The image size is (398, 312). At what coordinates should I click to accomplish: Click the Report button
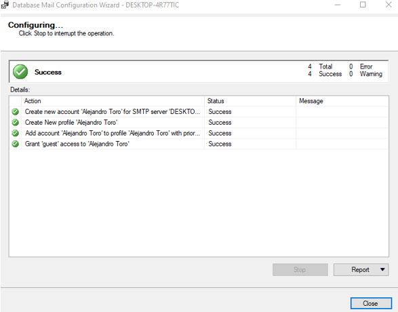(360, 269)
